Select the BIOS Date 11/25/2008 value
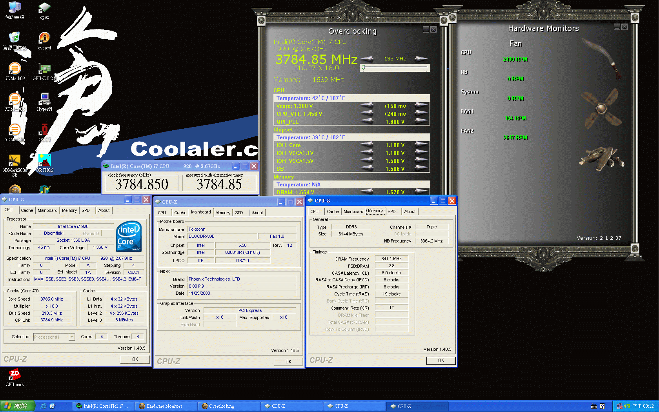659x412 pixels. coord(242,293)
